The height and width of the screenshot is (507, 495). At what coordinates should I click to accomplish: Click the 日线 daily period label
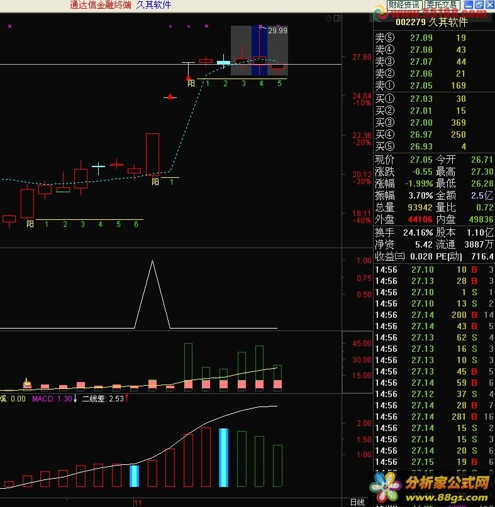(357, 502)
